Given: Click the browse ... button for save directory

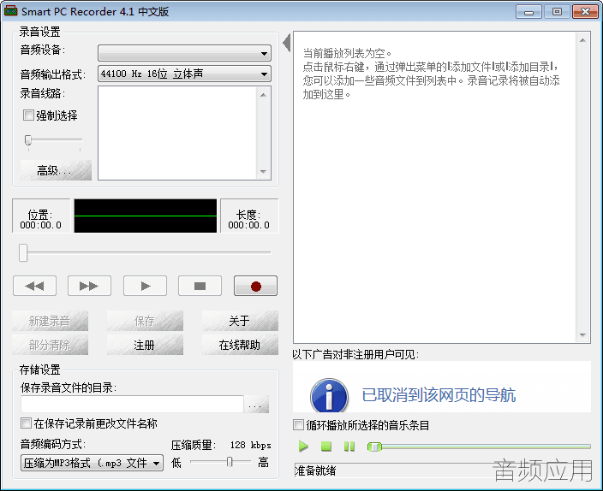Looking at the screenshot, I should pos(256,404).
